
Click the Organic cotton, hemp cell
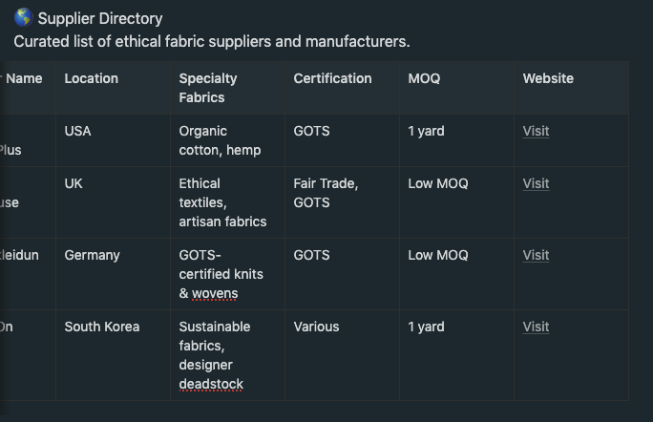coord(220,140)
